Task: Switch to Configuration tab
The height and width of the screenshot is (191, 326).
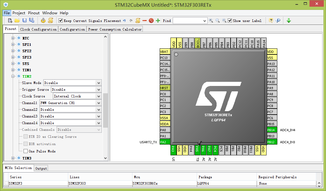Action: coord(72,29)
